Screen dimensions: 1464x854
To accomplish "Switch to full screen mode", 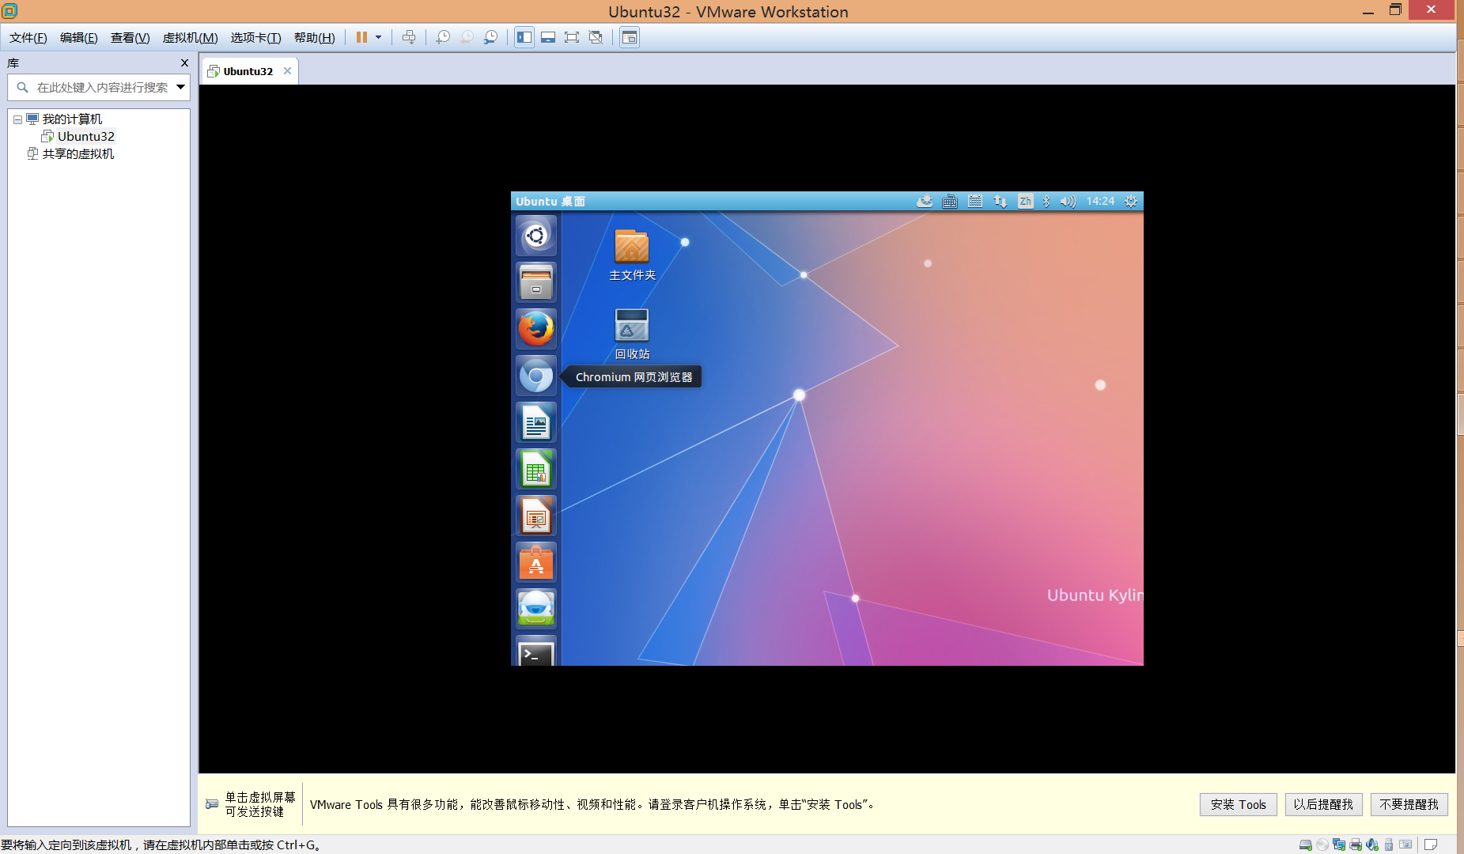I will point(572,37).
